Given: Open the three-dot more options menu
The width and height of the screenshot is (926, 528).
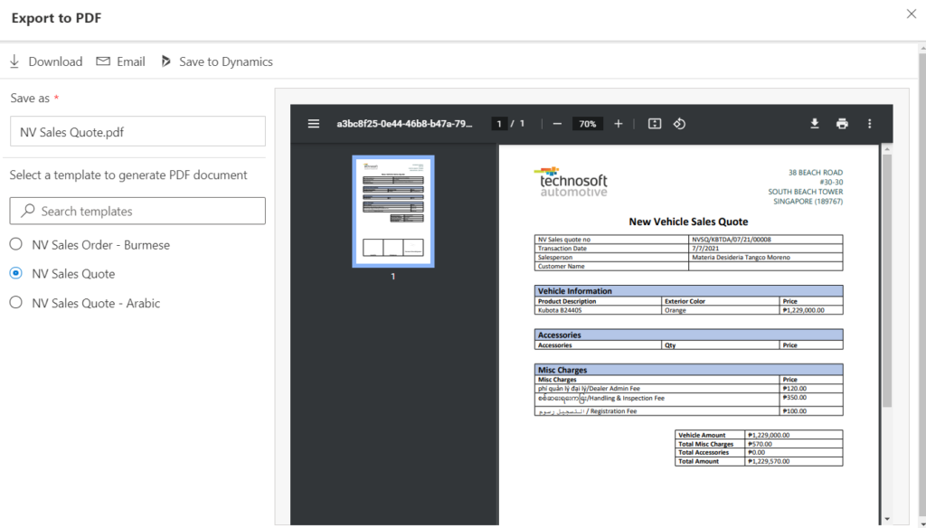Looking at the screenshot, I should point(869,123).
